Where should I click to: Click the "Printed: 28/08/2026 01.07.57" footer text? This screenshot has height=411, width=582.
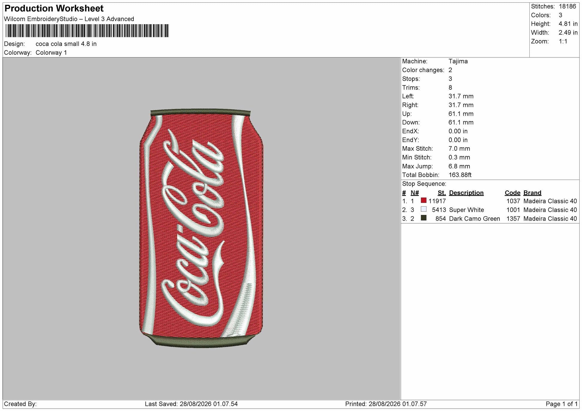(x=386, y=404)
